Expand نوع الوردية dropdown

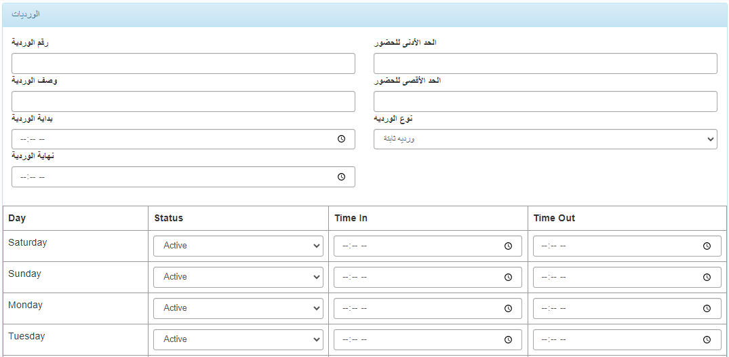click(545, 139)
